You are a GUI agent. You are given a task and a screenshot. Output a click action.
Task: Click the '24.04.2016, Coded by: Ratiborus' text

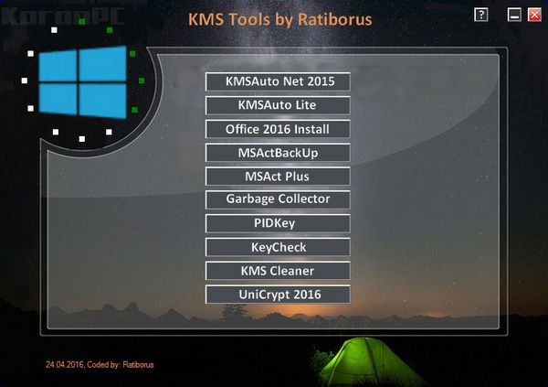point(100,365)
